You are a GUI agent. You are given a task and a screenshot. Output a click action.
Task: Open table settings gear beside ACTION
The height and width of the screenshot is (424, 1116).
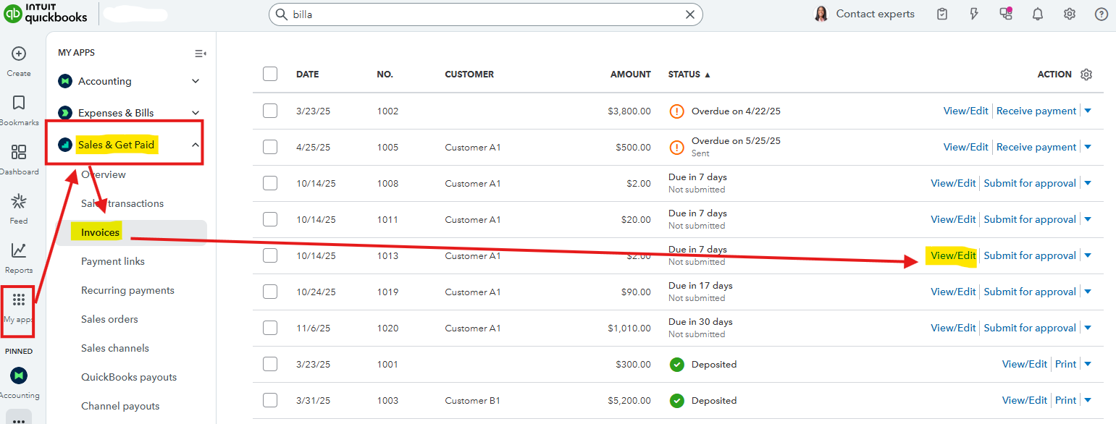1086,75
